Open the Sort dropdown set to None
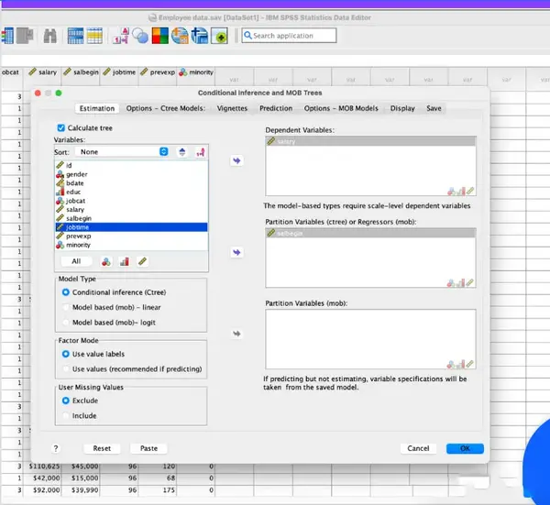Viewport: 550px width, 505px height. coord(122,152)
